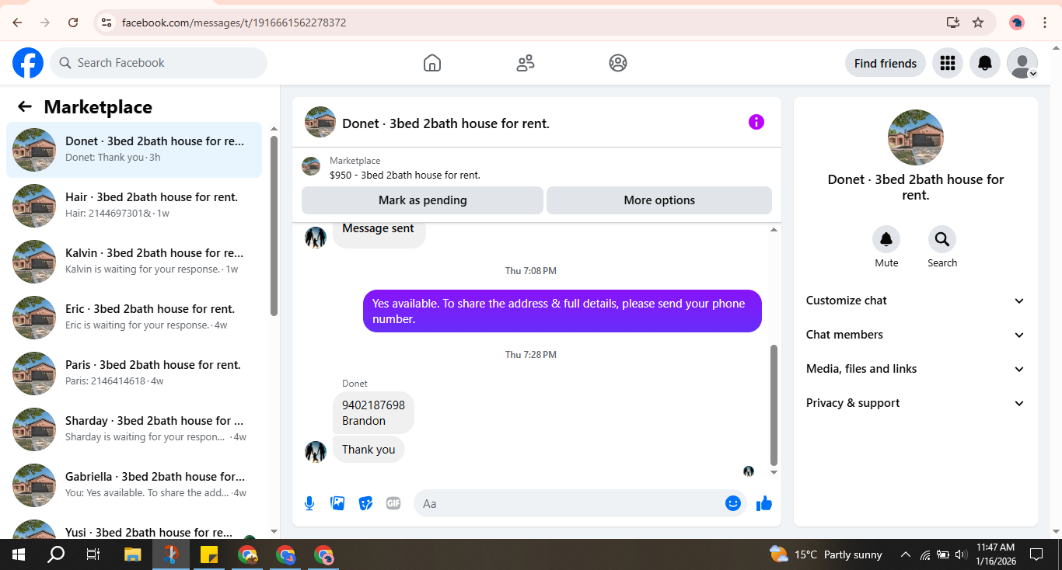The image size is (1062, 570).
Task: Open volume control in system tray
Action: [960, 554]
